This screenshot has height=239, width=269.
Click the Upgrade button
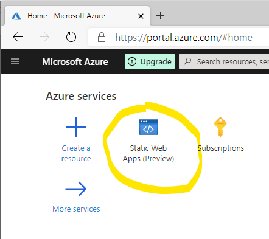click(150, 61)
